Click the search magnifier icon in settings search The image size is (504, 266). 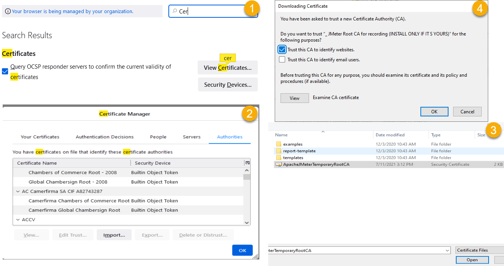coord(175,12)
